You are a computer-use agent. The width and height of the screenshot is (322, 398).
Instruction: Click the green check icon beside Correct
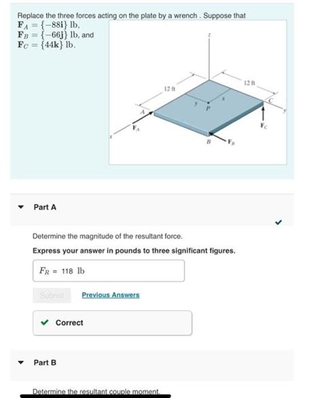click(x=45, y=322)
